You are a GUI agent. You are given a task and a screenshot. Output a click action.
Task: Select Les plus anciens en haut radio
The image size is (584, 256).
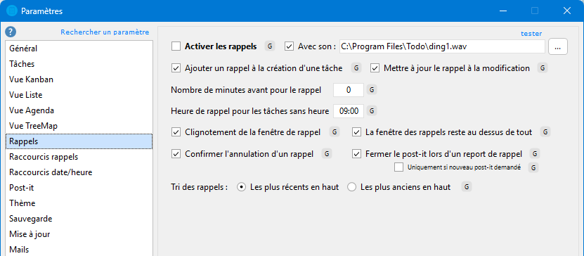(x=351, y=187)
